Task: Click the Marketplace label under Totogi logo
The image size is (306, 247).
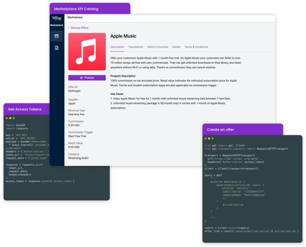Action: [57, 25]
